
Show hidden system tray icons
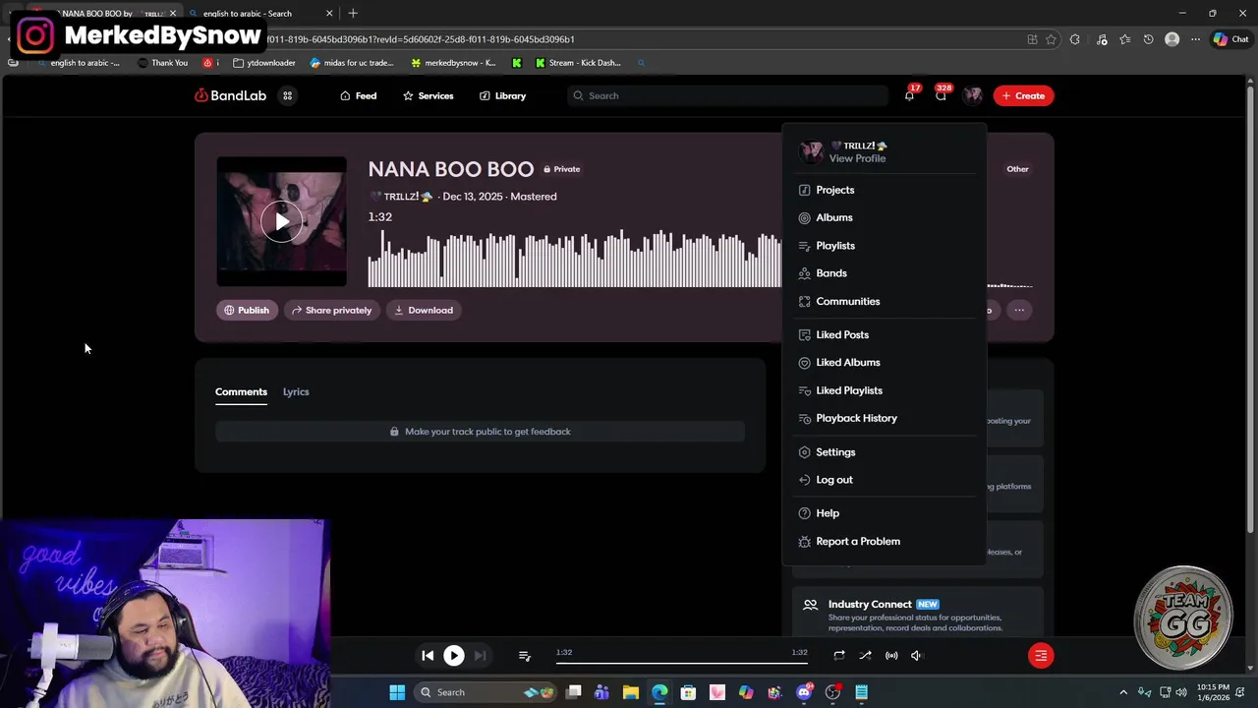[1123, 692]
